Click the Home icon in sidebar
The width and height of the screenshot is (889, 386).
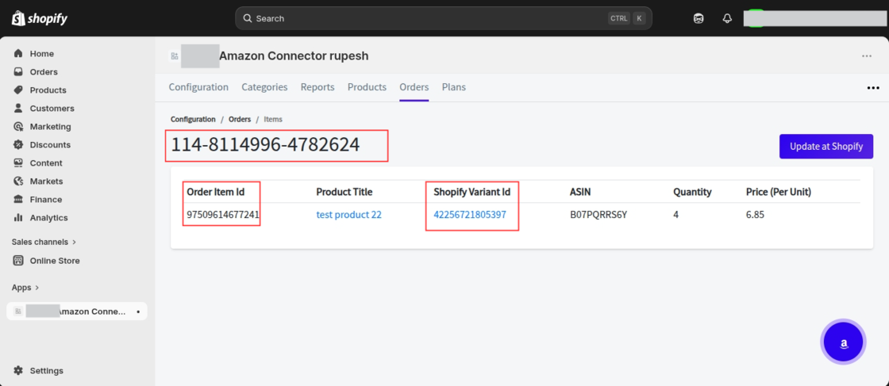tap(18, 54)
